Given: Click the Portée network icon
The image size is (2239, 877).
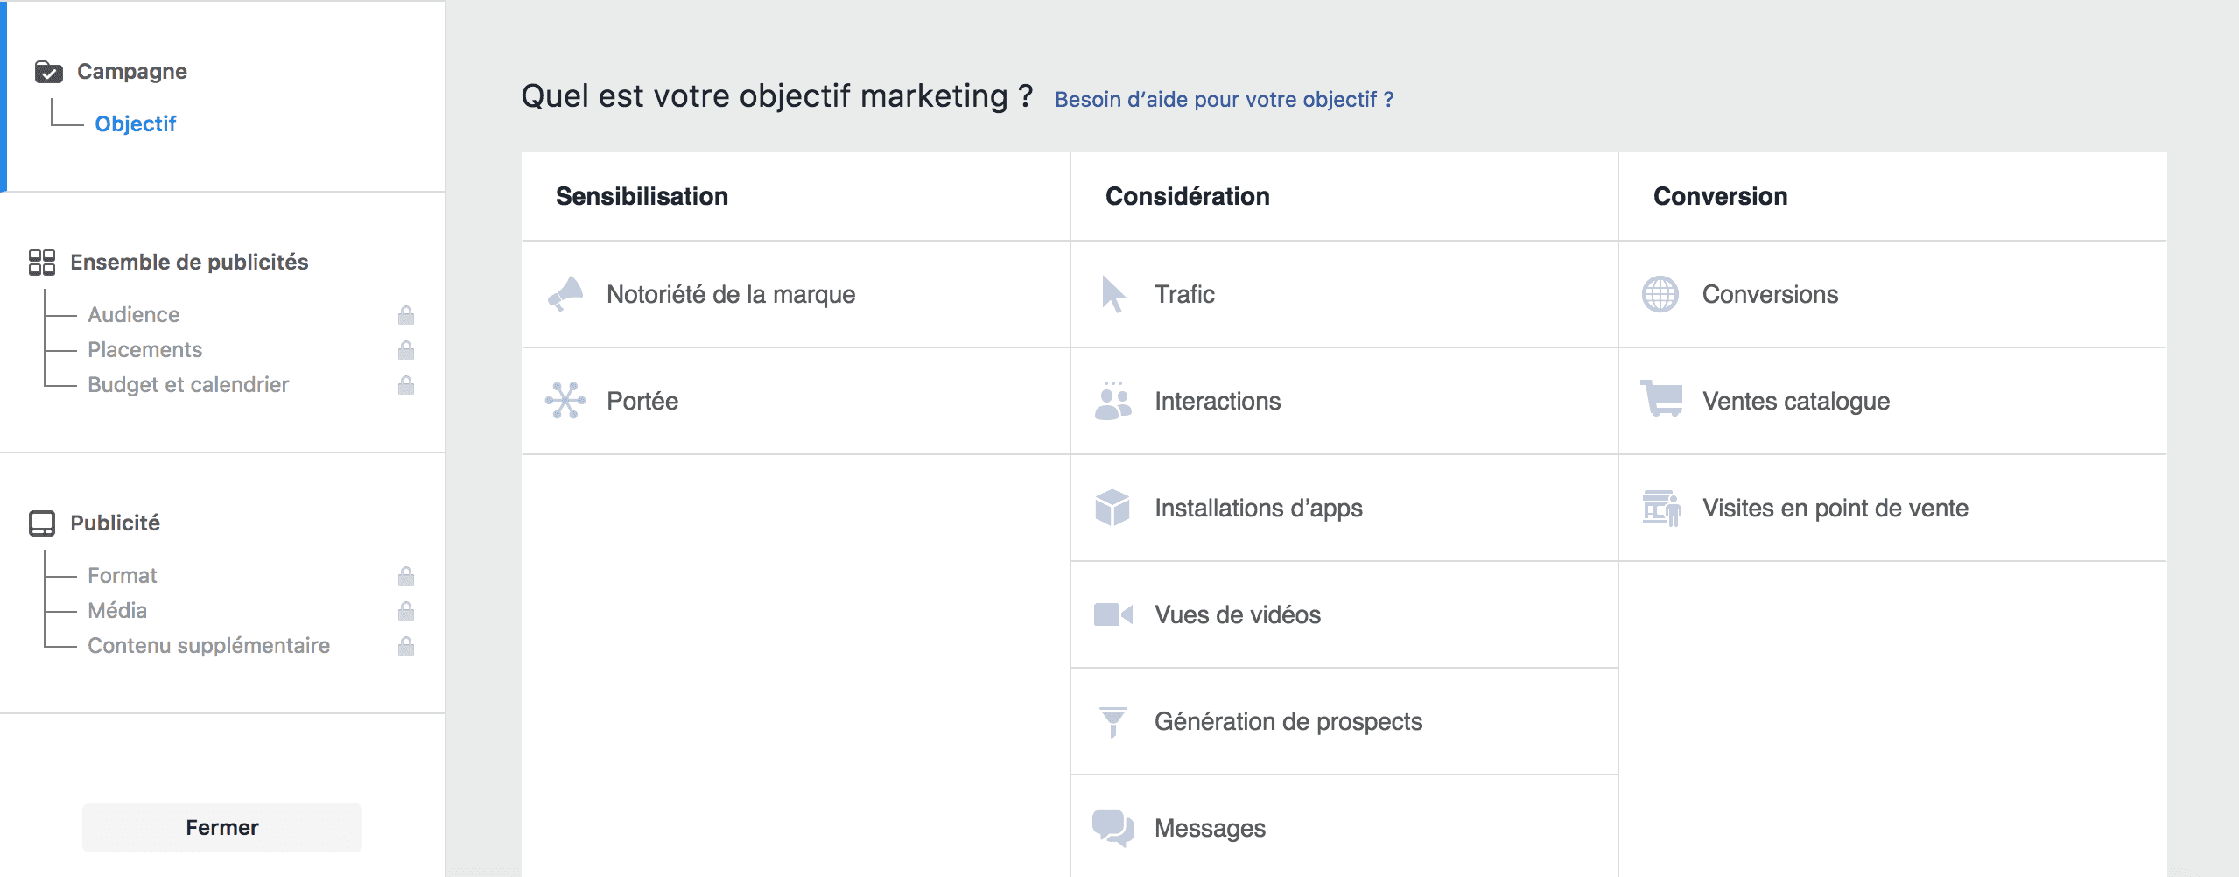Looking at the screenshot, I should point(565,401).
